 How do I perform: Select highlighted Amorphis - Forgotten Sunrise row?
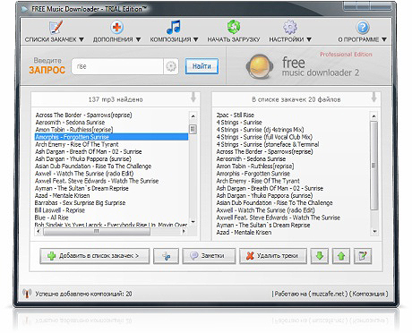[x=112, y=137]
